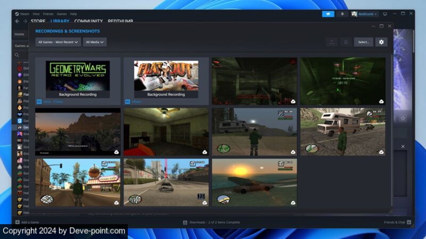Viewport: 426px width, 239px height.
Task: Open the dark green corridor shooter screenshot
Action: (255, 81)
